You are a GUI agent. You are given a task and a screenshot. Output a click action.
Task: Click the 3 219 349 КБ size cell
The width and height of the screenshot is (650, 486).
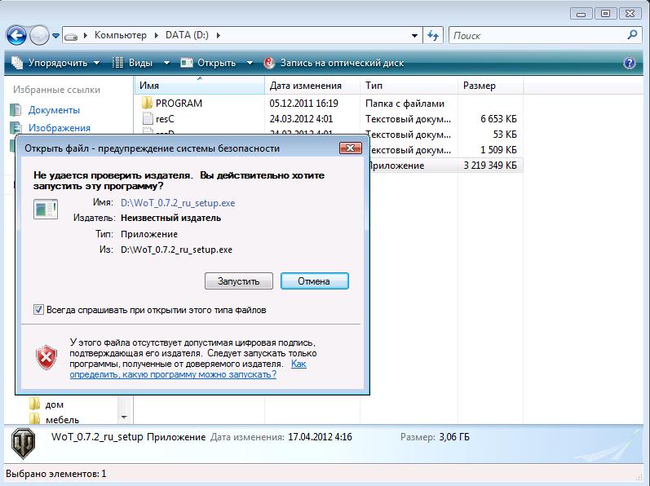tap(490, 166)
